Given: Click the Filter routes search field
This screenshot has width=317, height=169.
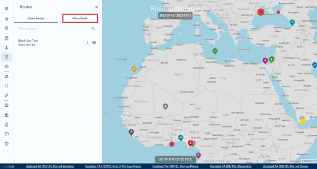Looking at the screenshot, I should pyautogui.click(x=53, y=29).
